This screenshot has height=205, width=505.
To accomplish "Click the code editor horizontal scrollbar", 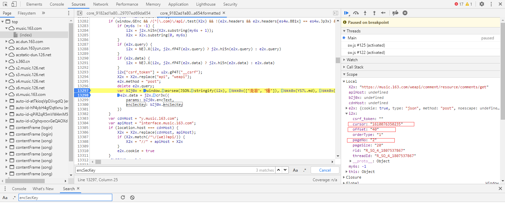I will coord(212,162).
